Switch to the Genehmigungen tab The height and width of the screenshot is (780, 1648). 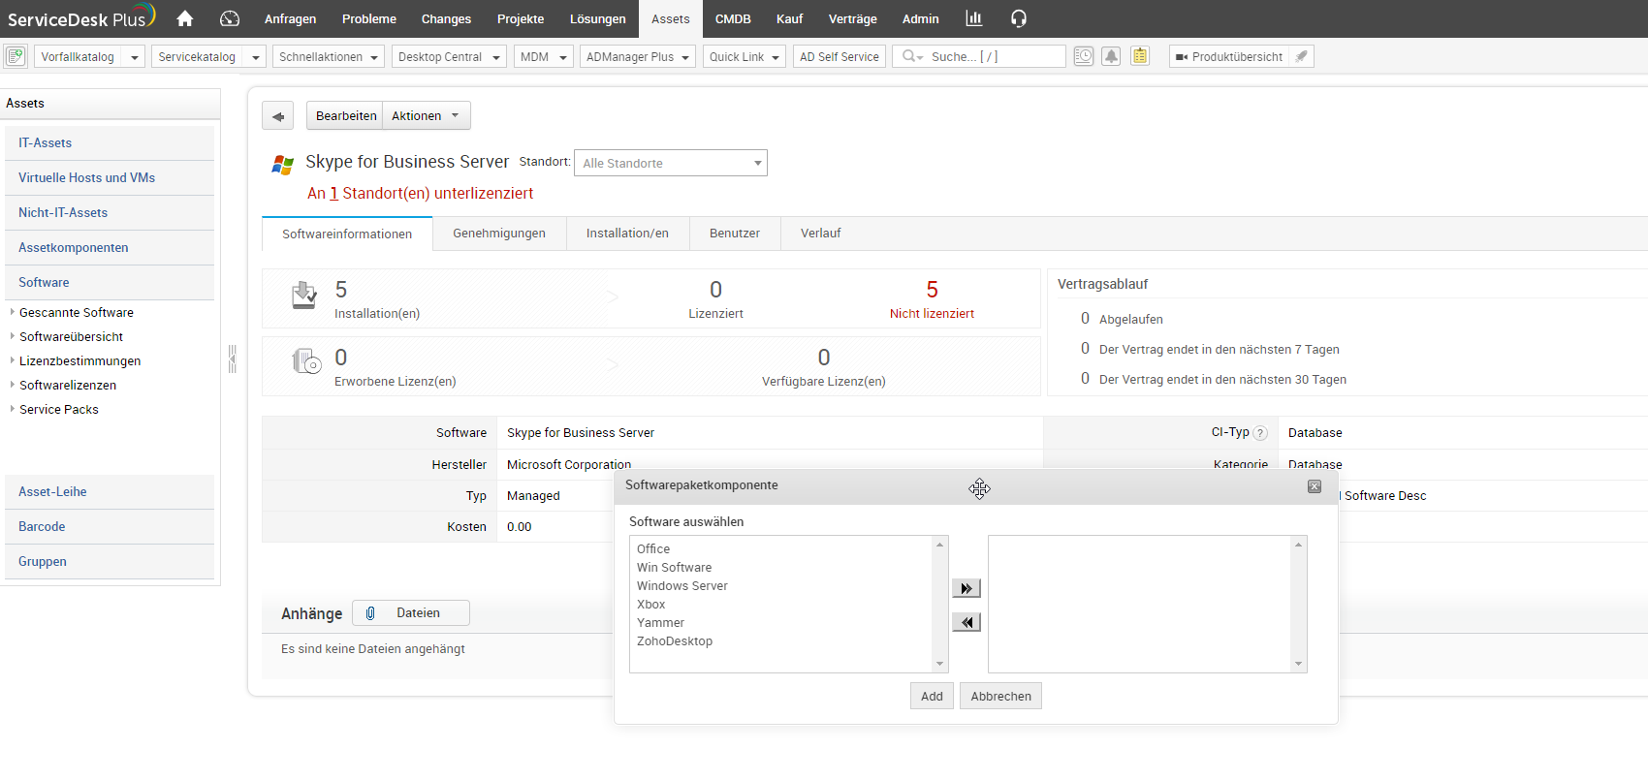pyautogui.click(x=499, y=234)
